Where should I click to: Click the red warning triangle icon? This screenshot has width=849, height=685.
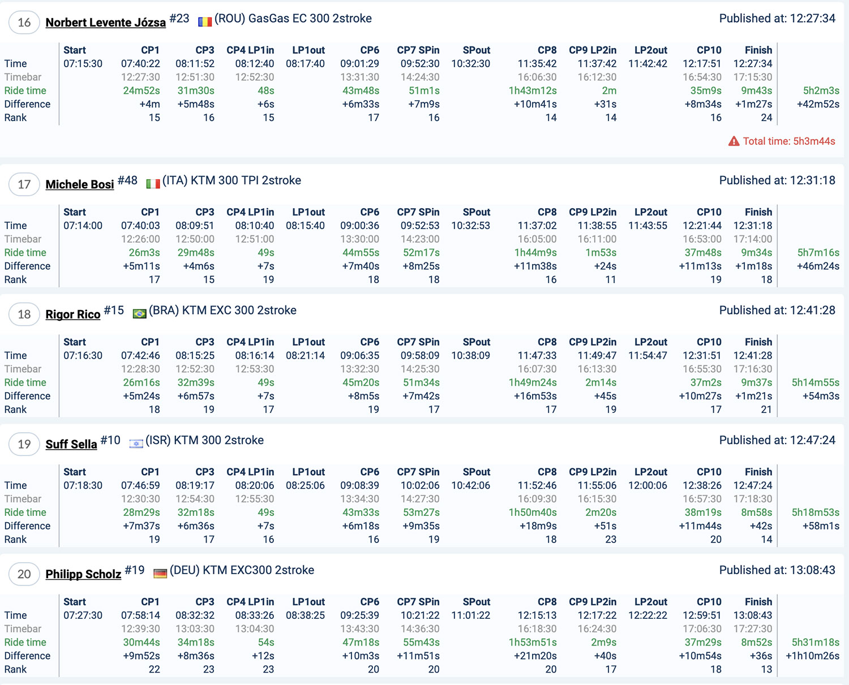click(x=734, y=141)
